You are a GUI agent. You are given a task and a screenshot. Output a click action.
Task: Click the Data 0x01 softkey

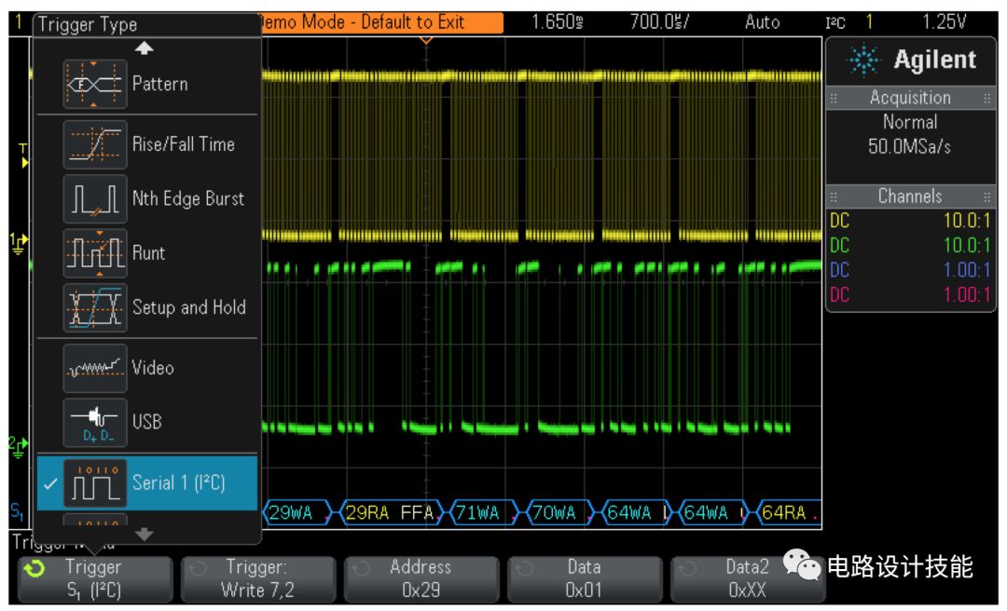pyautogui.click(x=585, y=579)
